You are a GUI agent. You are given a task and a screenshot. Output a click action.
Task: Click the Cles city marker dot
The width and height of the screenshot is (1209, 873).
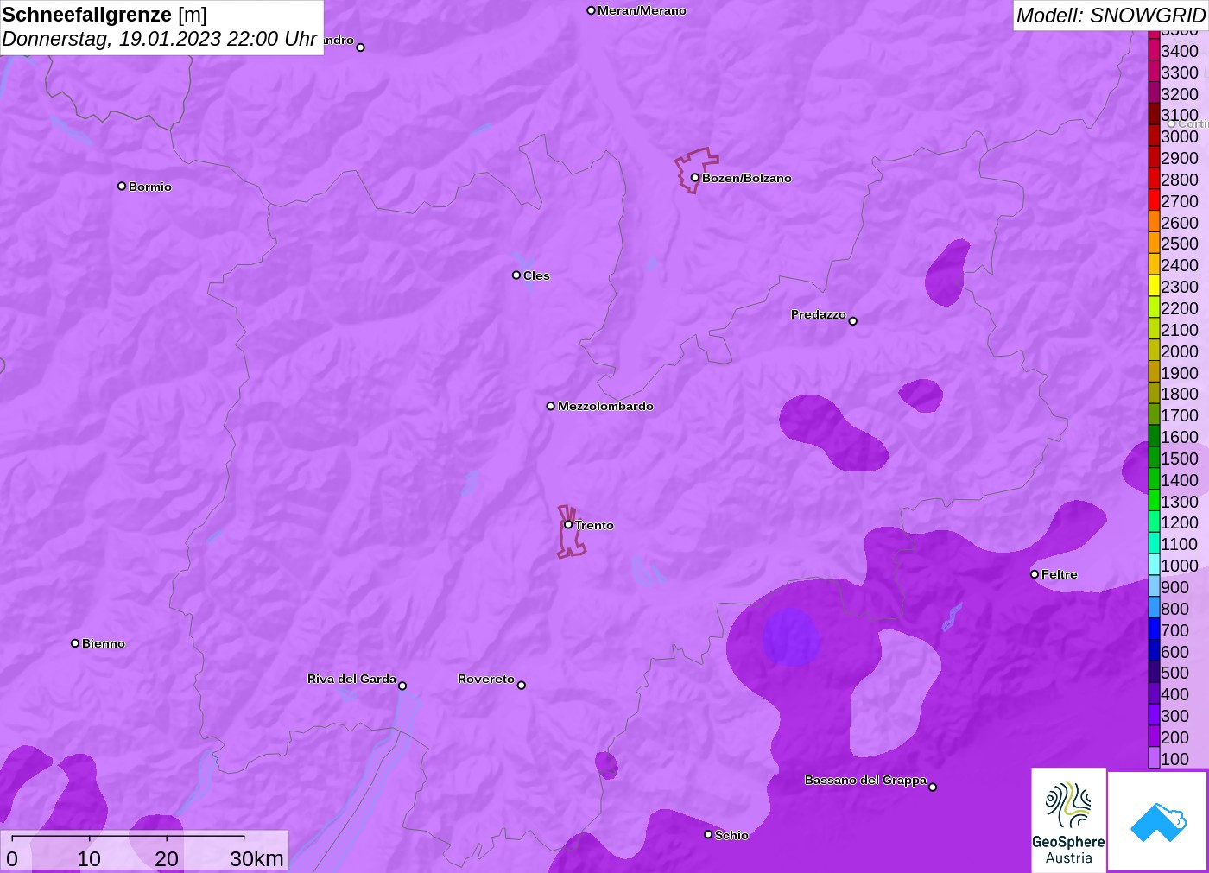[x=516, y=275]
